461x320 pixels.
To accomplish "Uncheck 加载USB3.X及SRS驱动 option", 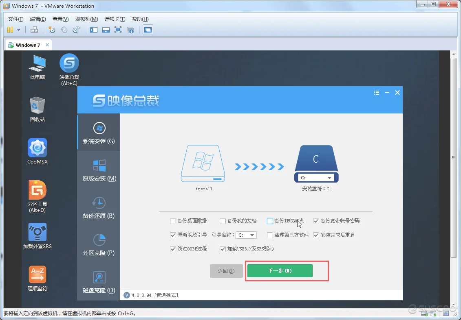I will pyautogui.click(x=223, y=249).
